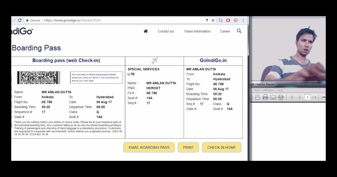
Task: Click the red Opera extension icon
Action: tap(228, 20)
